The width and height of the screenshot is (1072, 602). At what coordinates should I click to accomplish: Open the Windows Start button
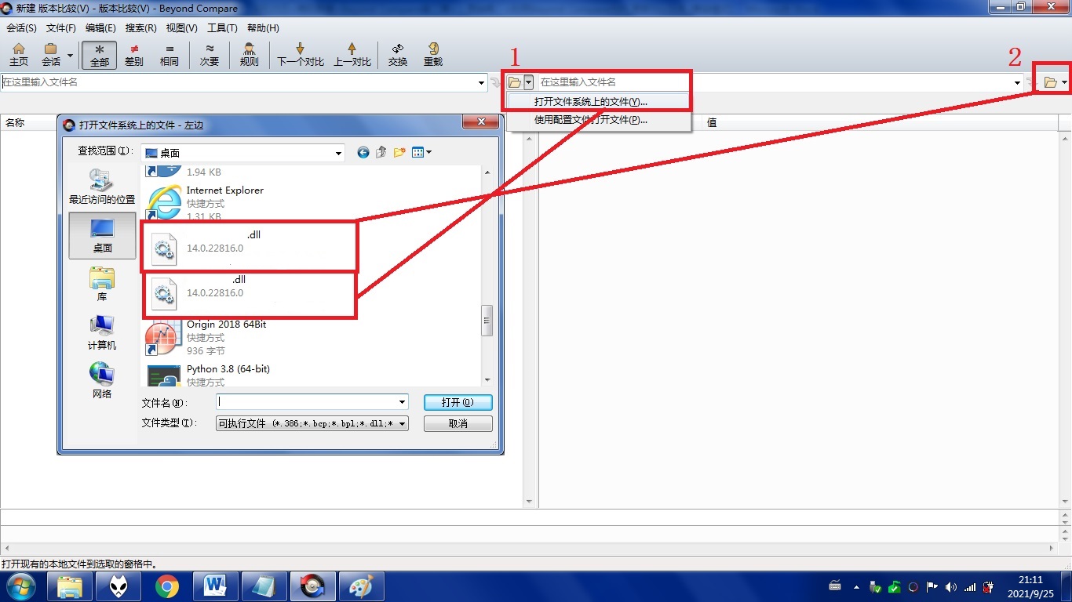click(20, 586)
